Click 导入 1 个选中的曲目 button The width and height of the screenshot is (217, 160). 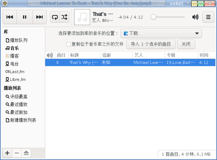151,44
